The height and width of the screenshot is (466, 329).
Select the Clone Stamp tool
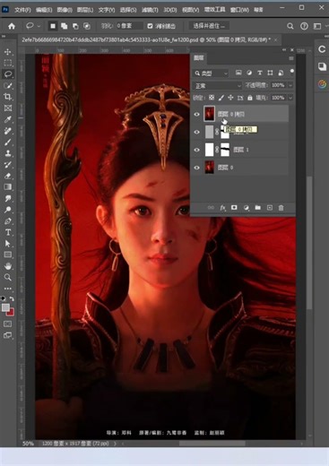(x=8, y=153)
